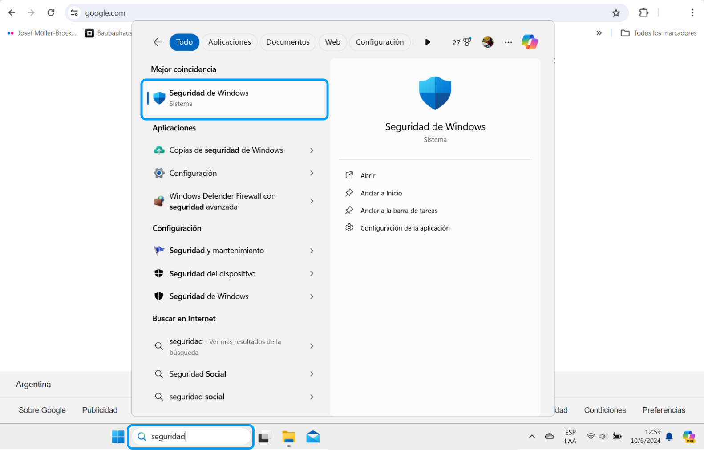Click the volume speaker icon in the tray
The width and height of the screenshot is (704, 450).
[603, 436]
